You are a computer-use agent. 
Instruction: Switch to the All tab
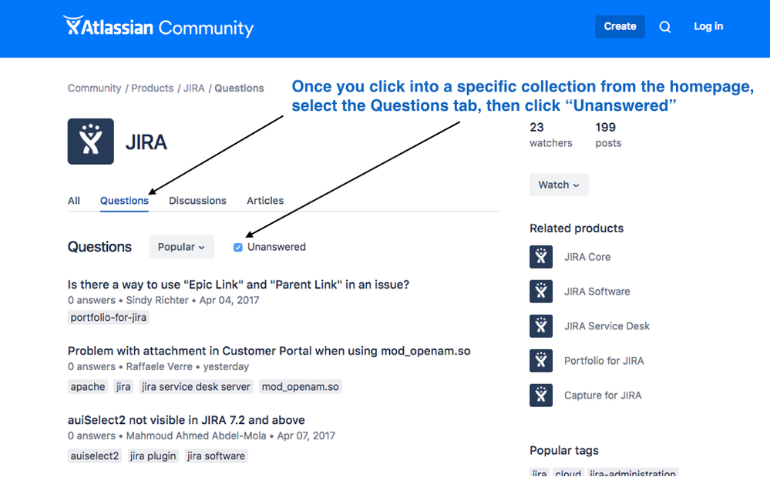[74, 201]
